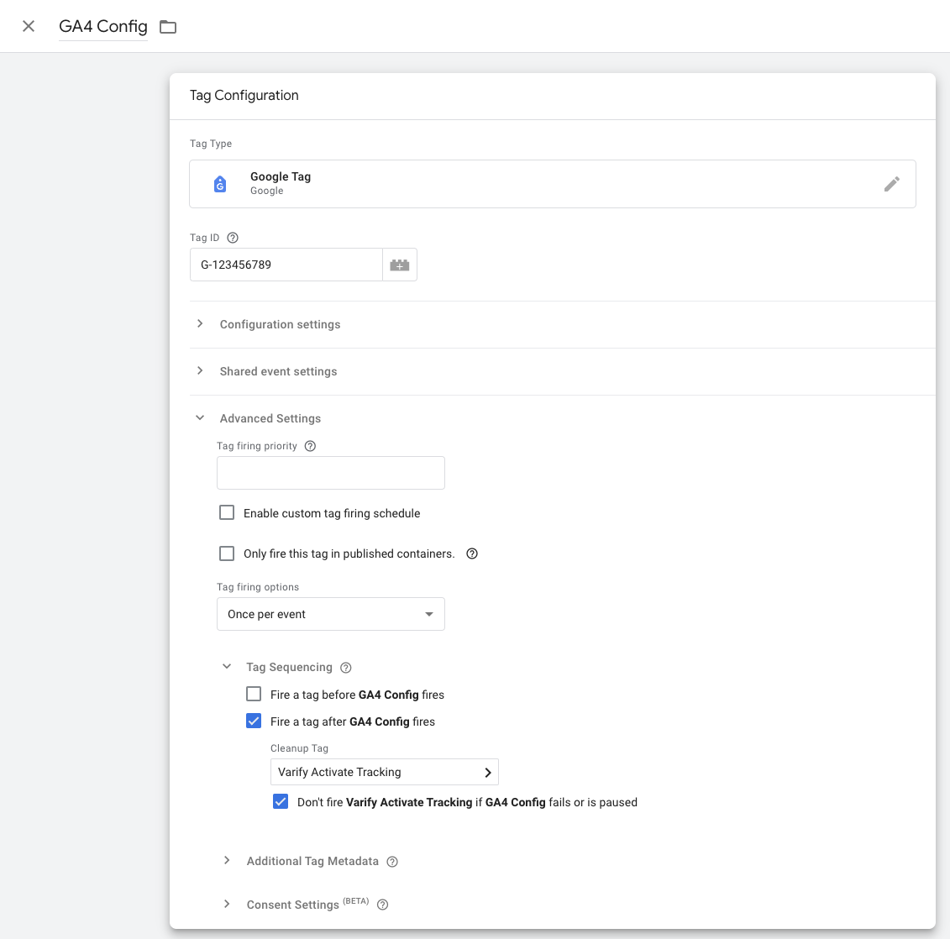The height and width of the screenshot is (939, 950).
Task: Expand Additional Tag Metadata section
Action: click(x=227, y=860)
